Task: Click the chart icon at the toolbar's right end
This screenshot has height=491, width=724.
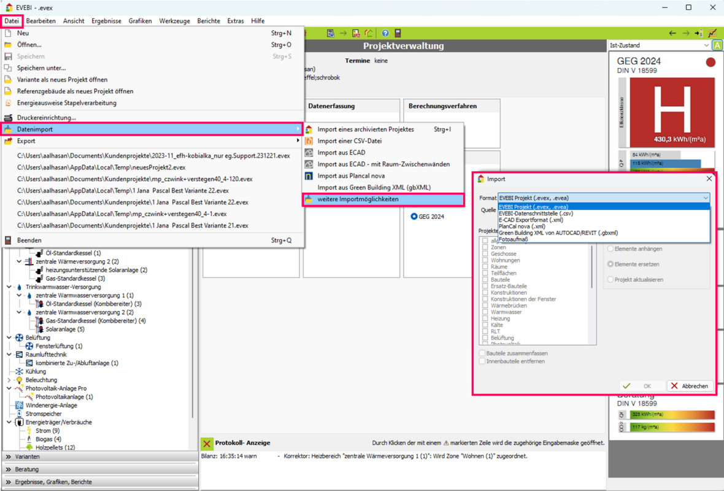Action: (x=712, y=33)
